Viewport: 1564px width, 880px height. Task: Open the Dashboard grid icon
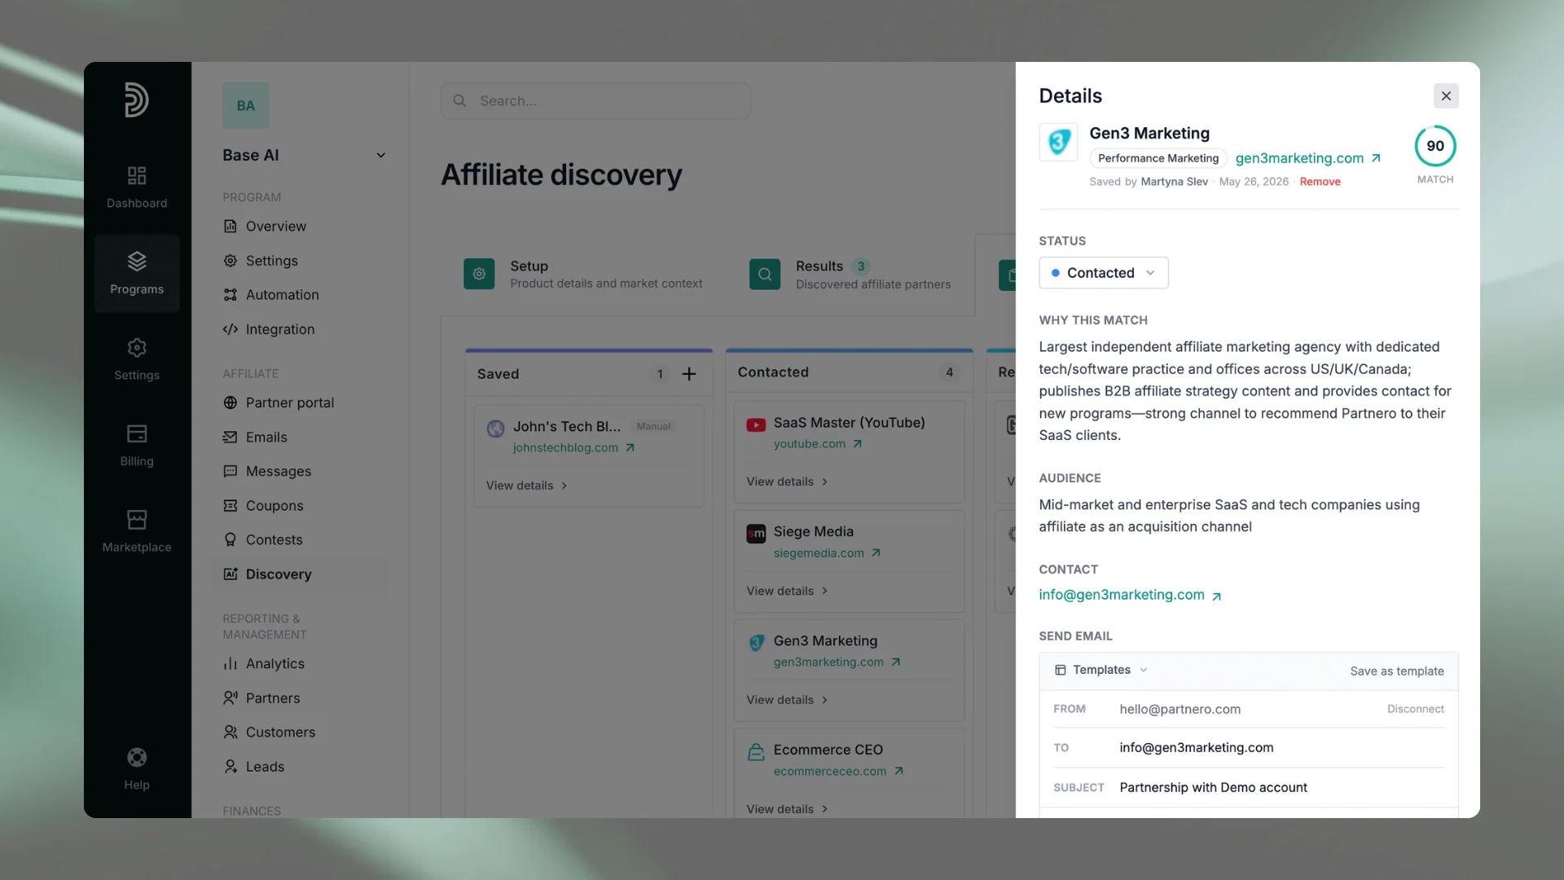point(137,175)
